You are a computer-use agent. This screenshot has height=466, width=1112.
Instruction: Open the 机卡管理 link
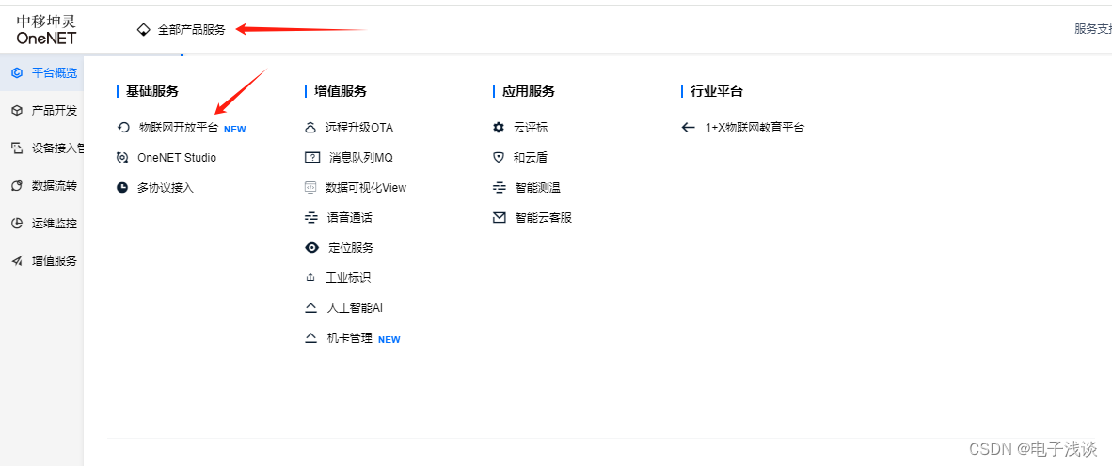pyautogui.click(x=350, y=338)
